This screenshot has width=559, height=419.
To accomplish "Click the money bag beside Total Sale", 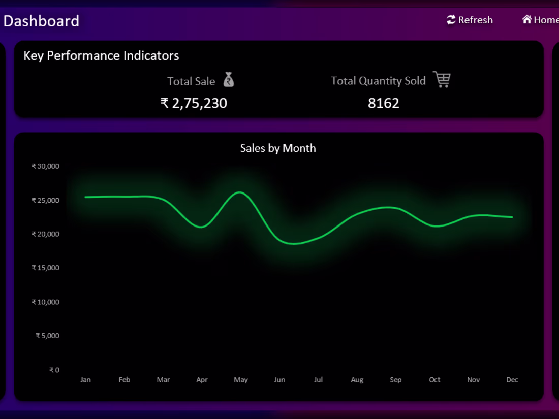I will click(x=229, y=80).
